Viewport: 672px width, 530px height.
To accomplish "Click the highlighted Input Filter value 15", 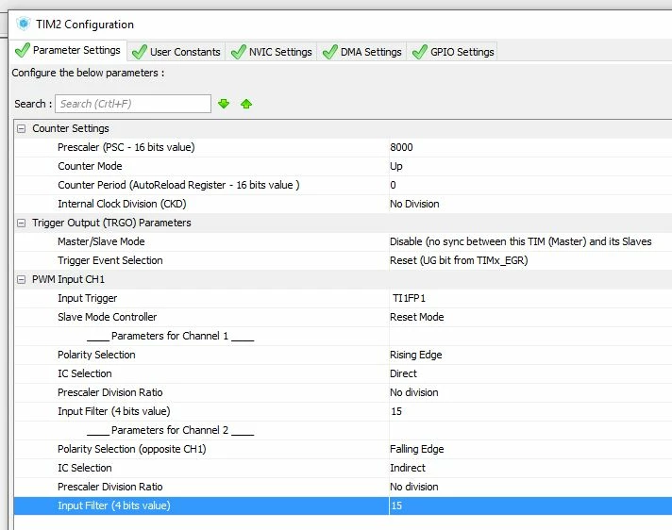I will coord(396,505).
